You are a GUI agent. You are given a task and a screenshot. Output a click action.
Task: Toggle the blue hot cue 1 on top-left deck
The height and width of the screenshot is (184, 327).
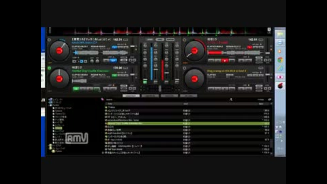[x=114, y=47]
